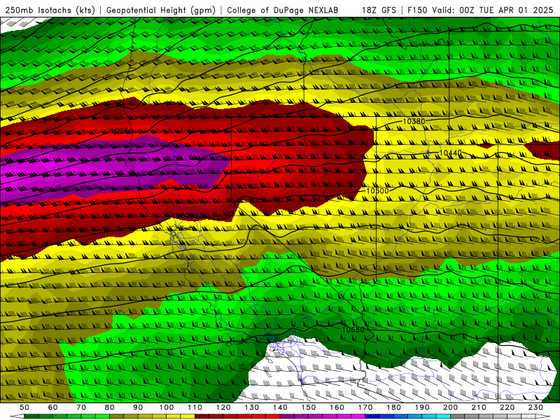Click the 'Valid: 00Z TUE APR 01 2025' text
Viewport: 560px width, 420px height.
[493, 10]
